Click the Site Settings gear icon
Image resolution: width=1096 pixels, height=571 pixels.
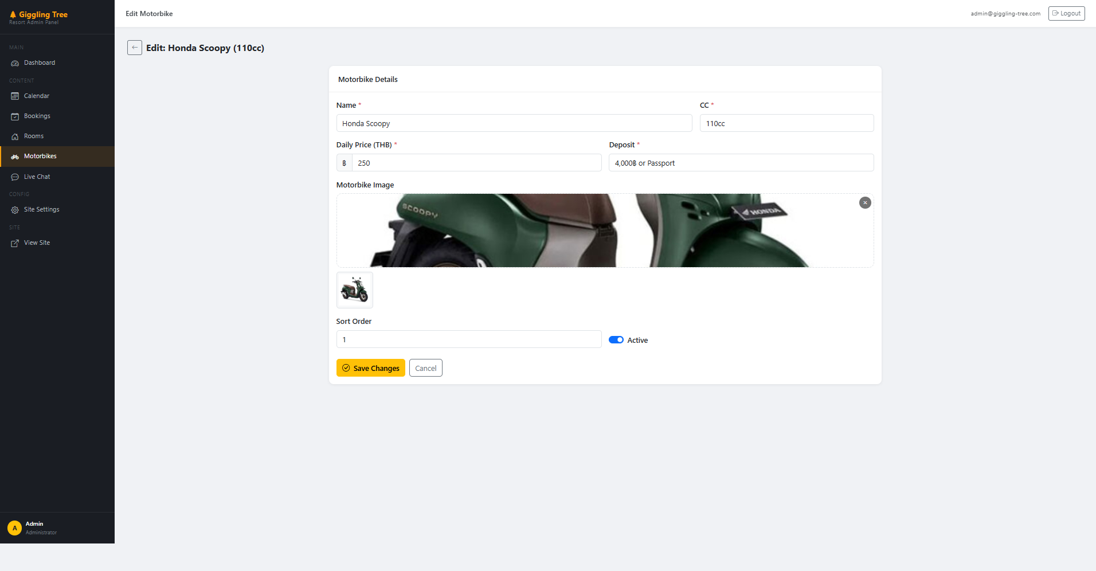tap(15, 210)
